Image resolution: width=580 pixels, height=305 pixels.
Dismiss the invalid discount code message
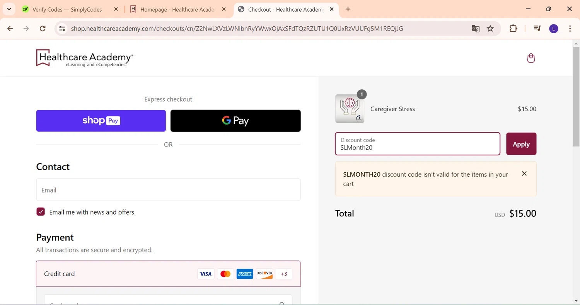pyautogui.click(x=524, y=174)
